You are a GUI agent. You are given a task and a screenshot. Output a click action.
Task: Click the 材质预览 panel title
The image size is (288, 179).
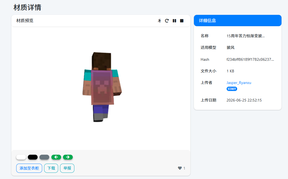click(25, 21)
